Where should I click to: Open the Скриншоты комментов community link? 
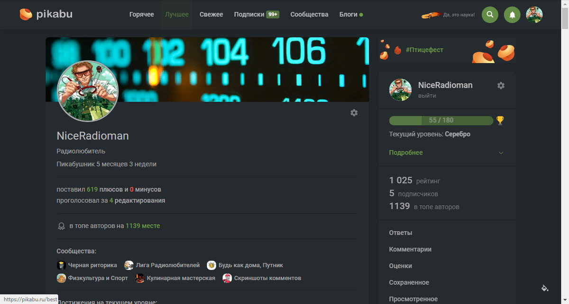coord(267,278)
